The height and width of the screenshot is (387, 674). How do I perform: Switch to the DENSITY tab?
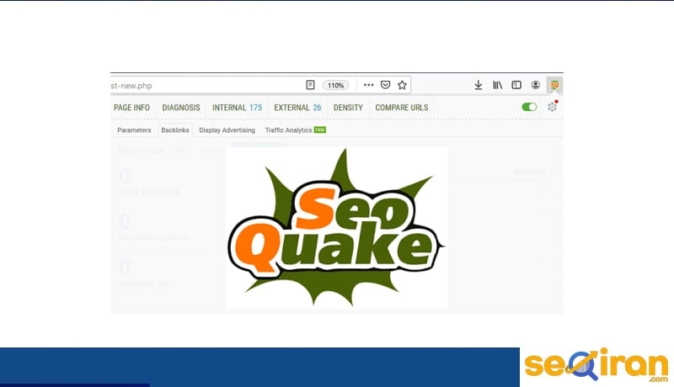pos(348,108)
